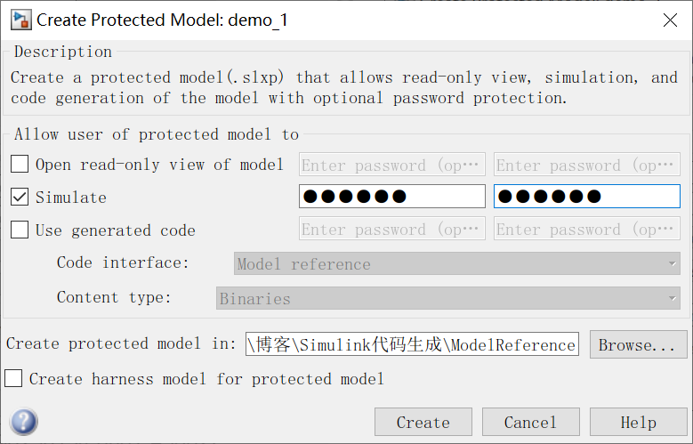Click the Help button

638,422
